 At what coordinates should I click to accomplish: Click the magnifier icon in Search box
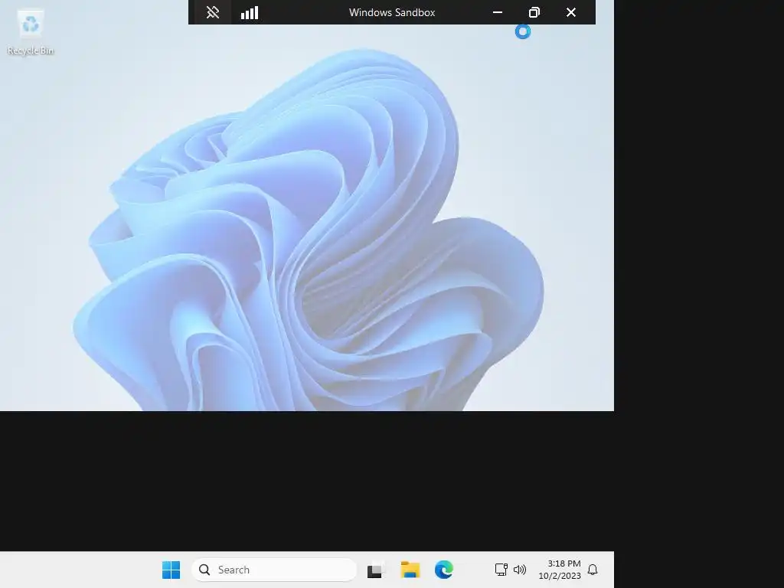(204, 570)
